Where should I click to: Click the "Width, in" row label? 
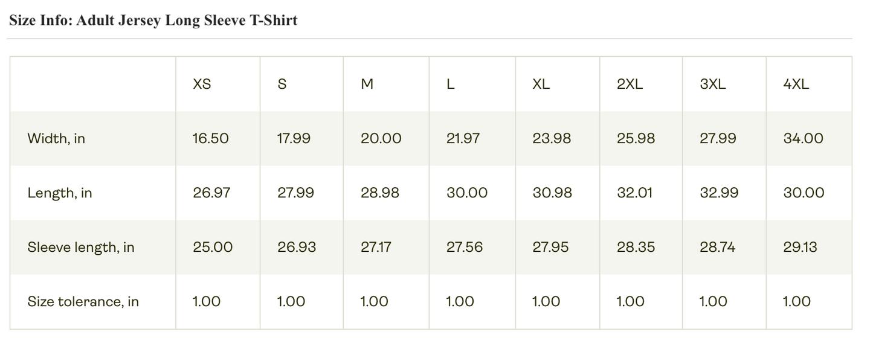pyautogui.click(x=56, y=139)
